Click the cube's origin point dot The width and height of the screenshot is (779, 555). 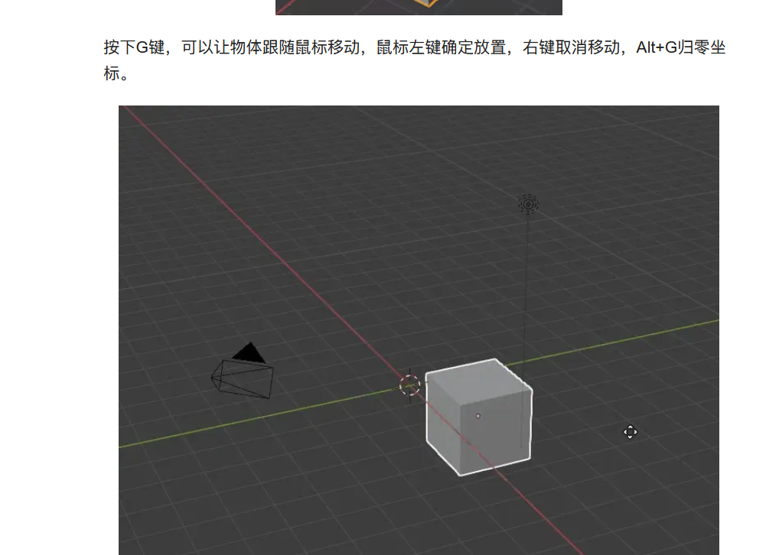pyautogui.click(x=478, y=416)
